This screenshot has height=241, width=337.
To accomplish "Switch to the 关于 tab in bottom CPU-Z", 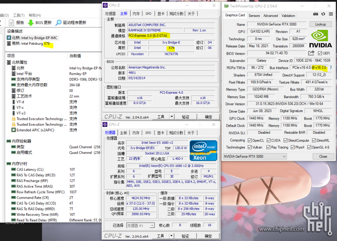I will click(x=191, y=133).
